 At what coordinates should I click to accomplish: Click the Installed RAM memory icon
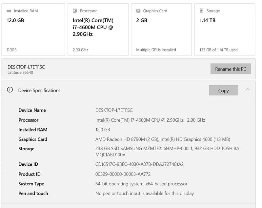click(9, 11)
